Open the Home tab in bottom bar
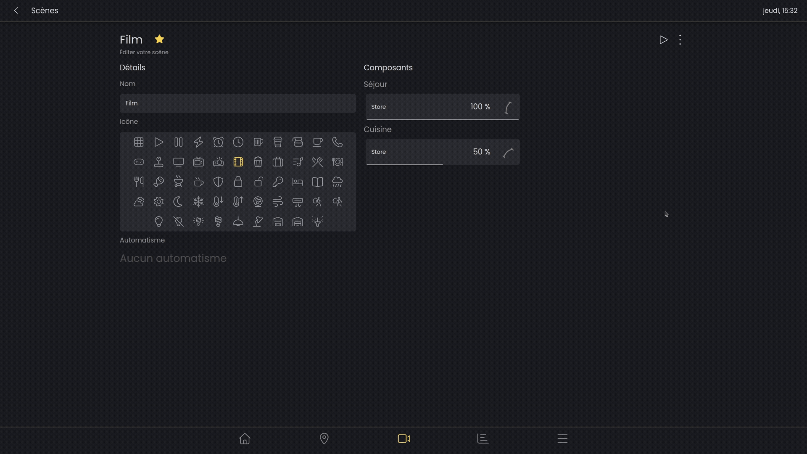The height and width of the screenshot is (454, 807). 245,438
